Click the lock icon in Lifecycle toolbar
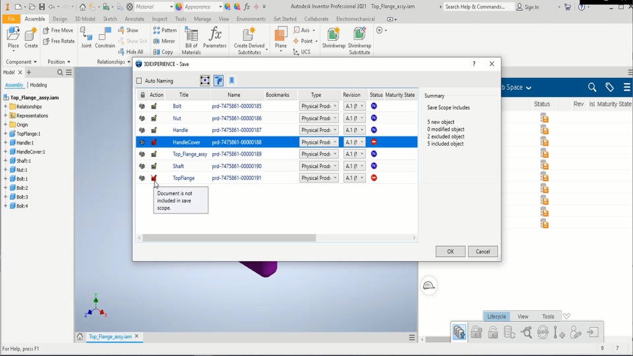The image size is (633, 356). (x=476, y=332)
